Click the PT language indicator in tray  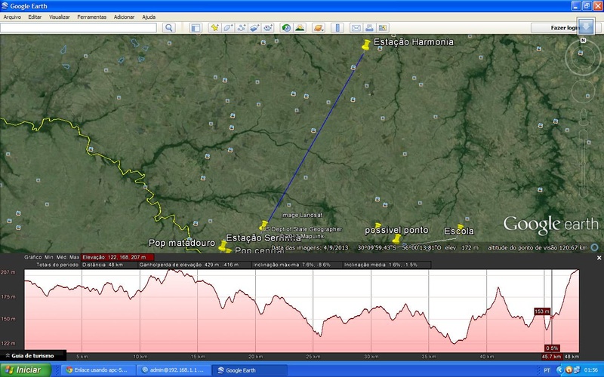tap(547, 370)
